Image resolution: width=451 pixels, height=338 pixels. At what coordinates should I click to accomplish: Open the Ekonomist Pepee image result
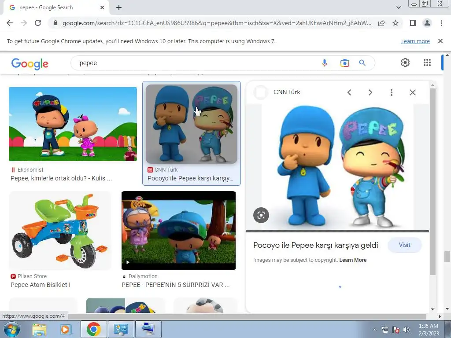pyautogui.click(x=73, y=124)
